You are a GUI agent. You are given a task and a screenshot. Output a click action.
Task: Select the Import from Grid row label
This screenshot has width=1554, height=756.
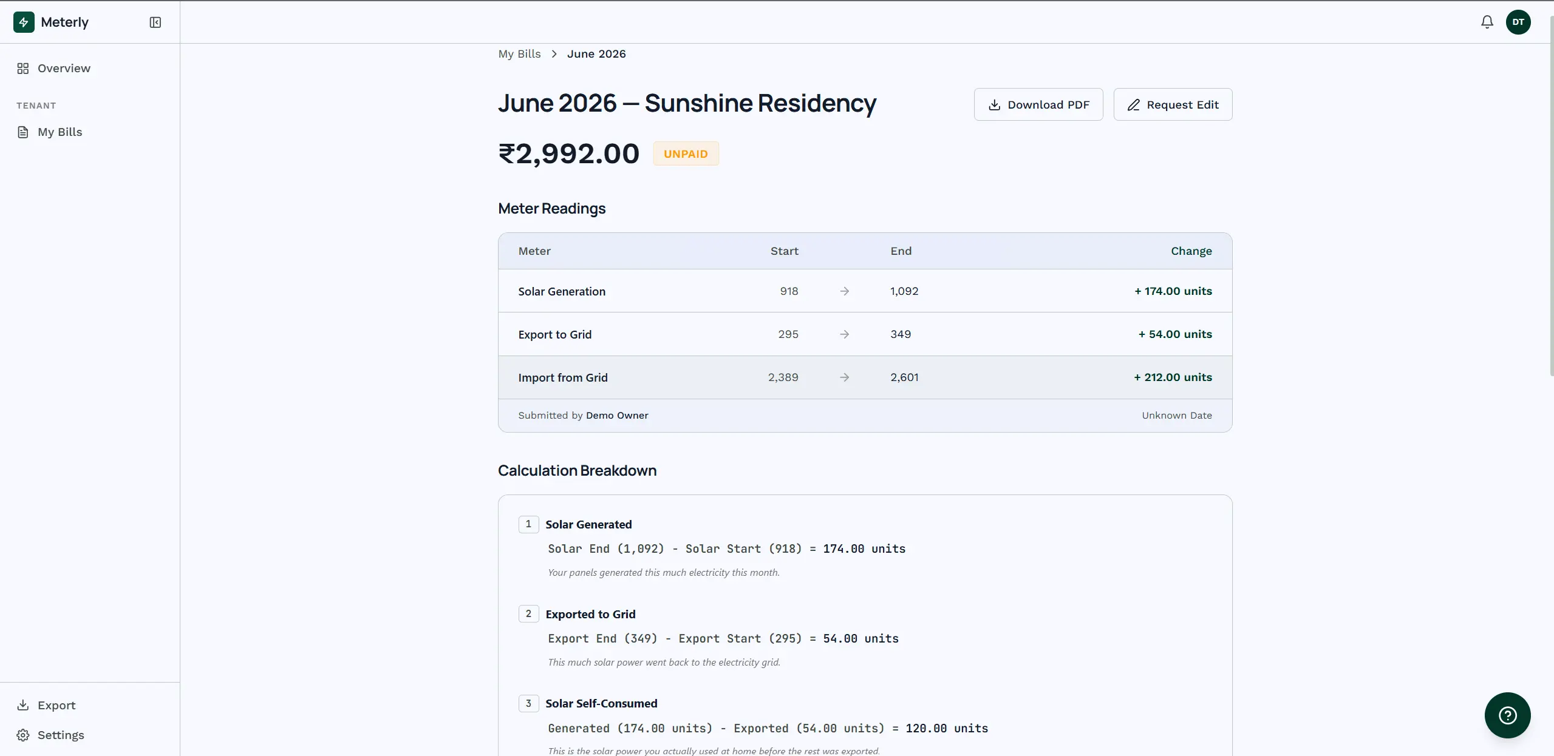(563, 378)
